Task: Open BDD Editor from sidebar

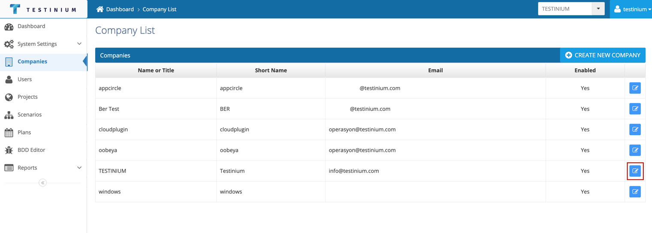Action: pyautogui.click(x=44, y=150)
